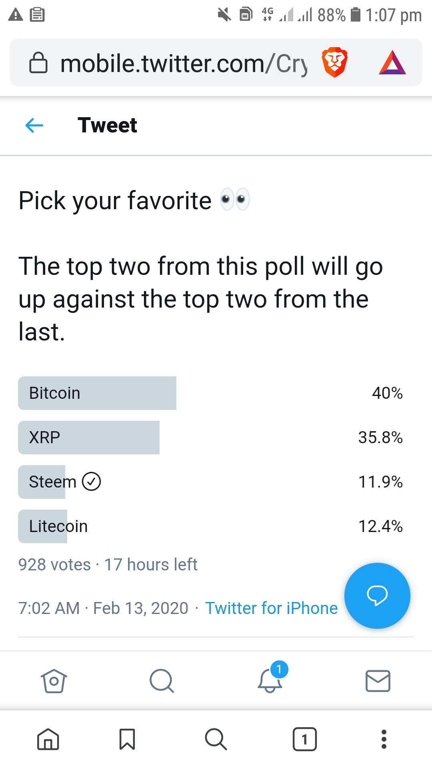This screenshot has height=768, width=432.
Task: Go to Twitter home tab
Action: click(x=54, y=681)
